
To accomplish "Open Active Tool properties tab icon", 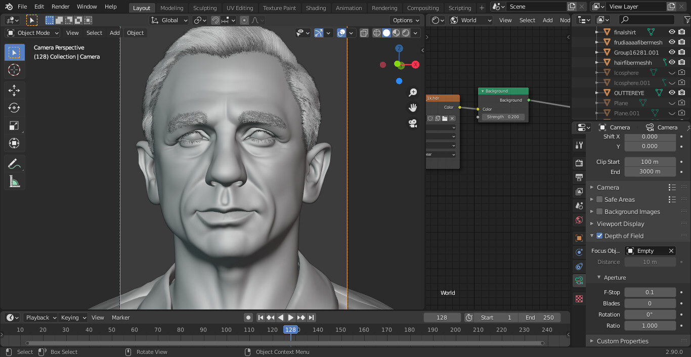I will [579, 145].
